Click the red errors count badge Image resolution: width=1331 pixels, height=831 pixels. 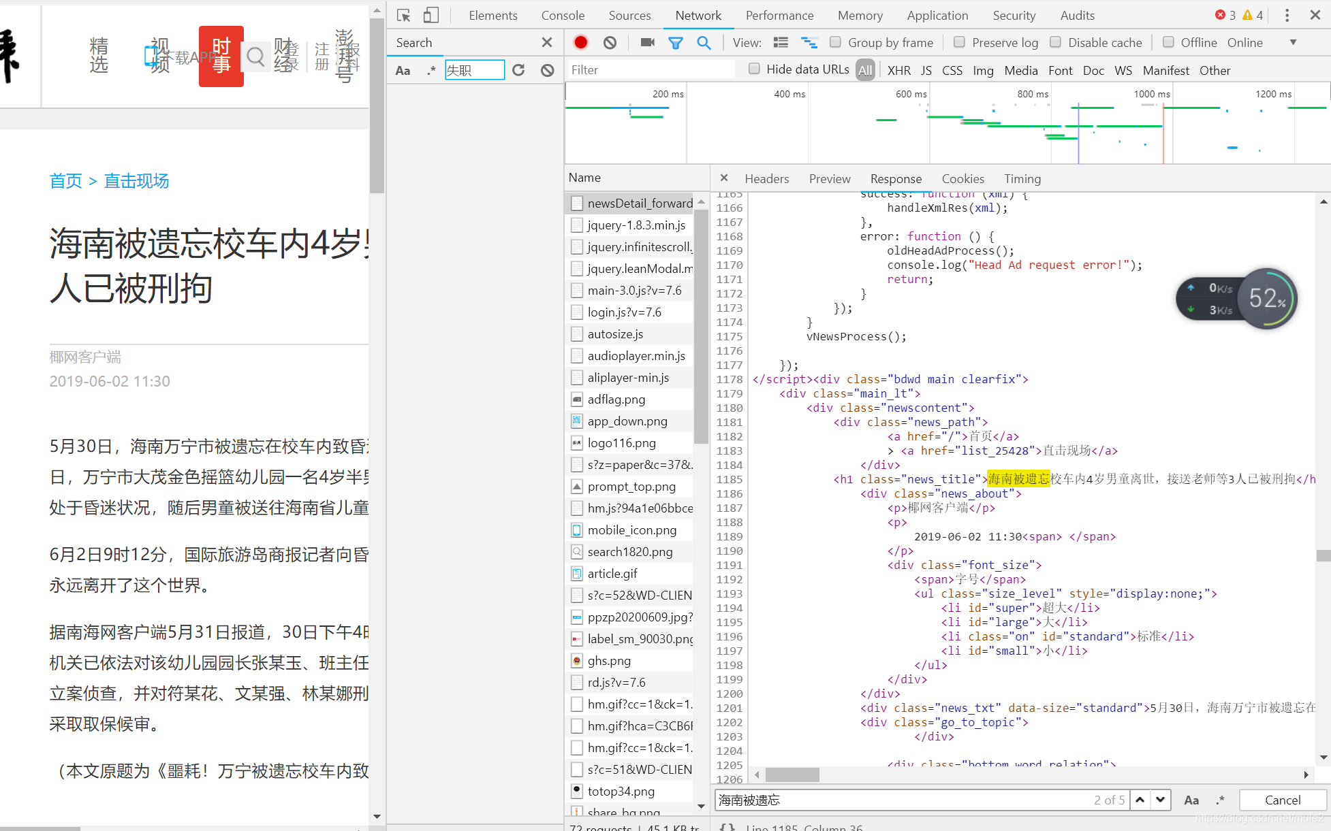tap(1225, 15)
